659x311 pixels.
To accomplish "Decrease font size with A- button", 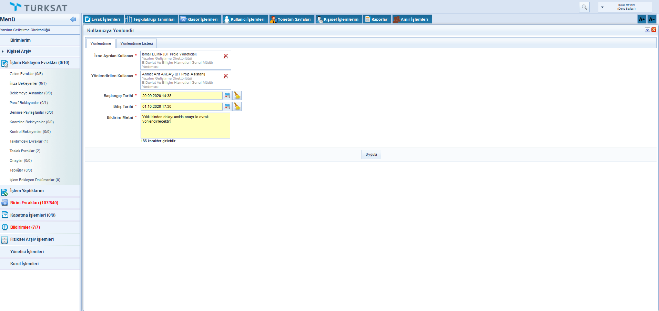I will (x=651, y=19).
